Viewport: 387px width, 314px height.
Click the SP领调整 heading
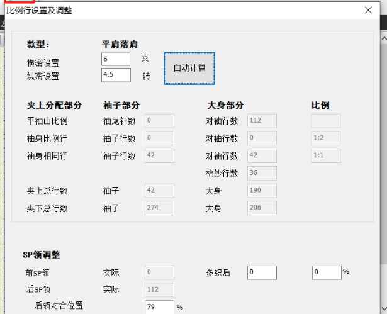tap(42, 255)
